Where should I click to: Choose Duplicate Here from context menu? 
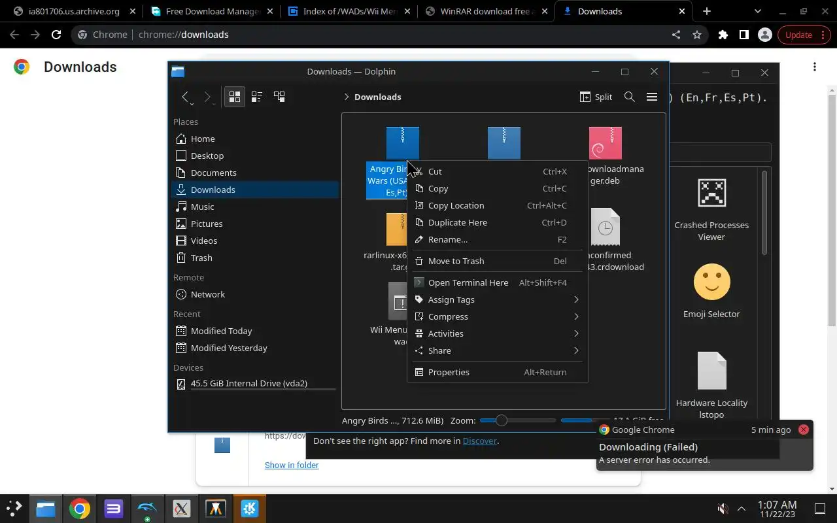tap(497, 222)
